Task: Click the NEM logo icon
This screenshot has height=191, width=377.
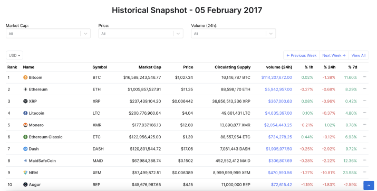Action: (25, 173)
